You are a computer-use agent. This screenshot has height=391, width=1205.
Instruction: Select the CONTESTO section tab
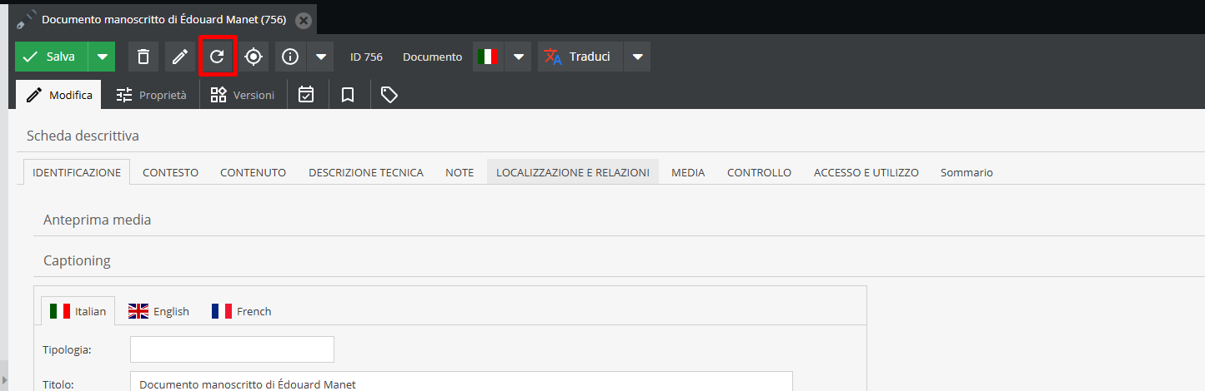(170, 172)
